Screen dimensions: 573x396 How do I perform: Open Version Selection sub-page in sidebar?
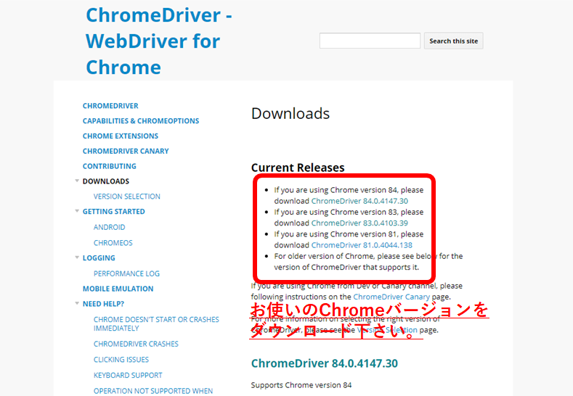tap(127, 197)
